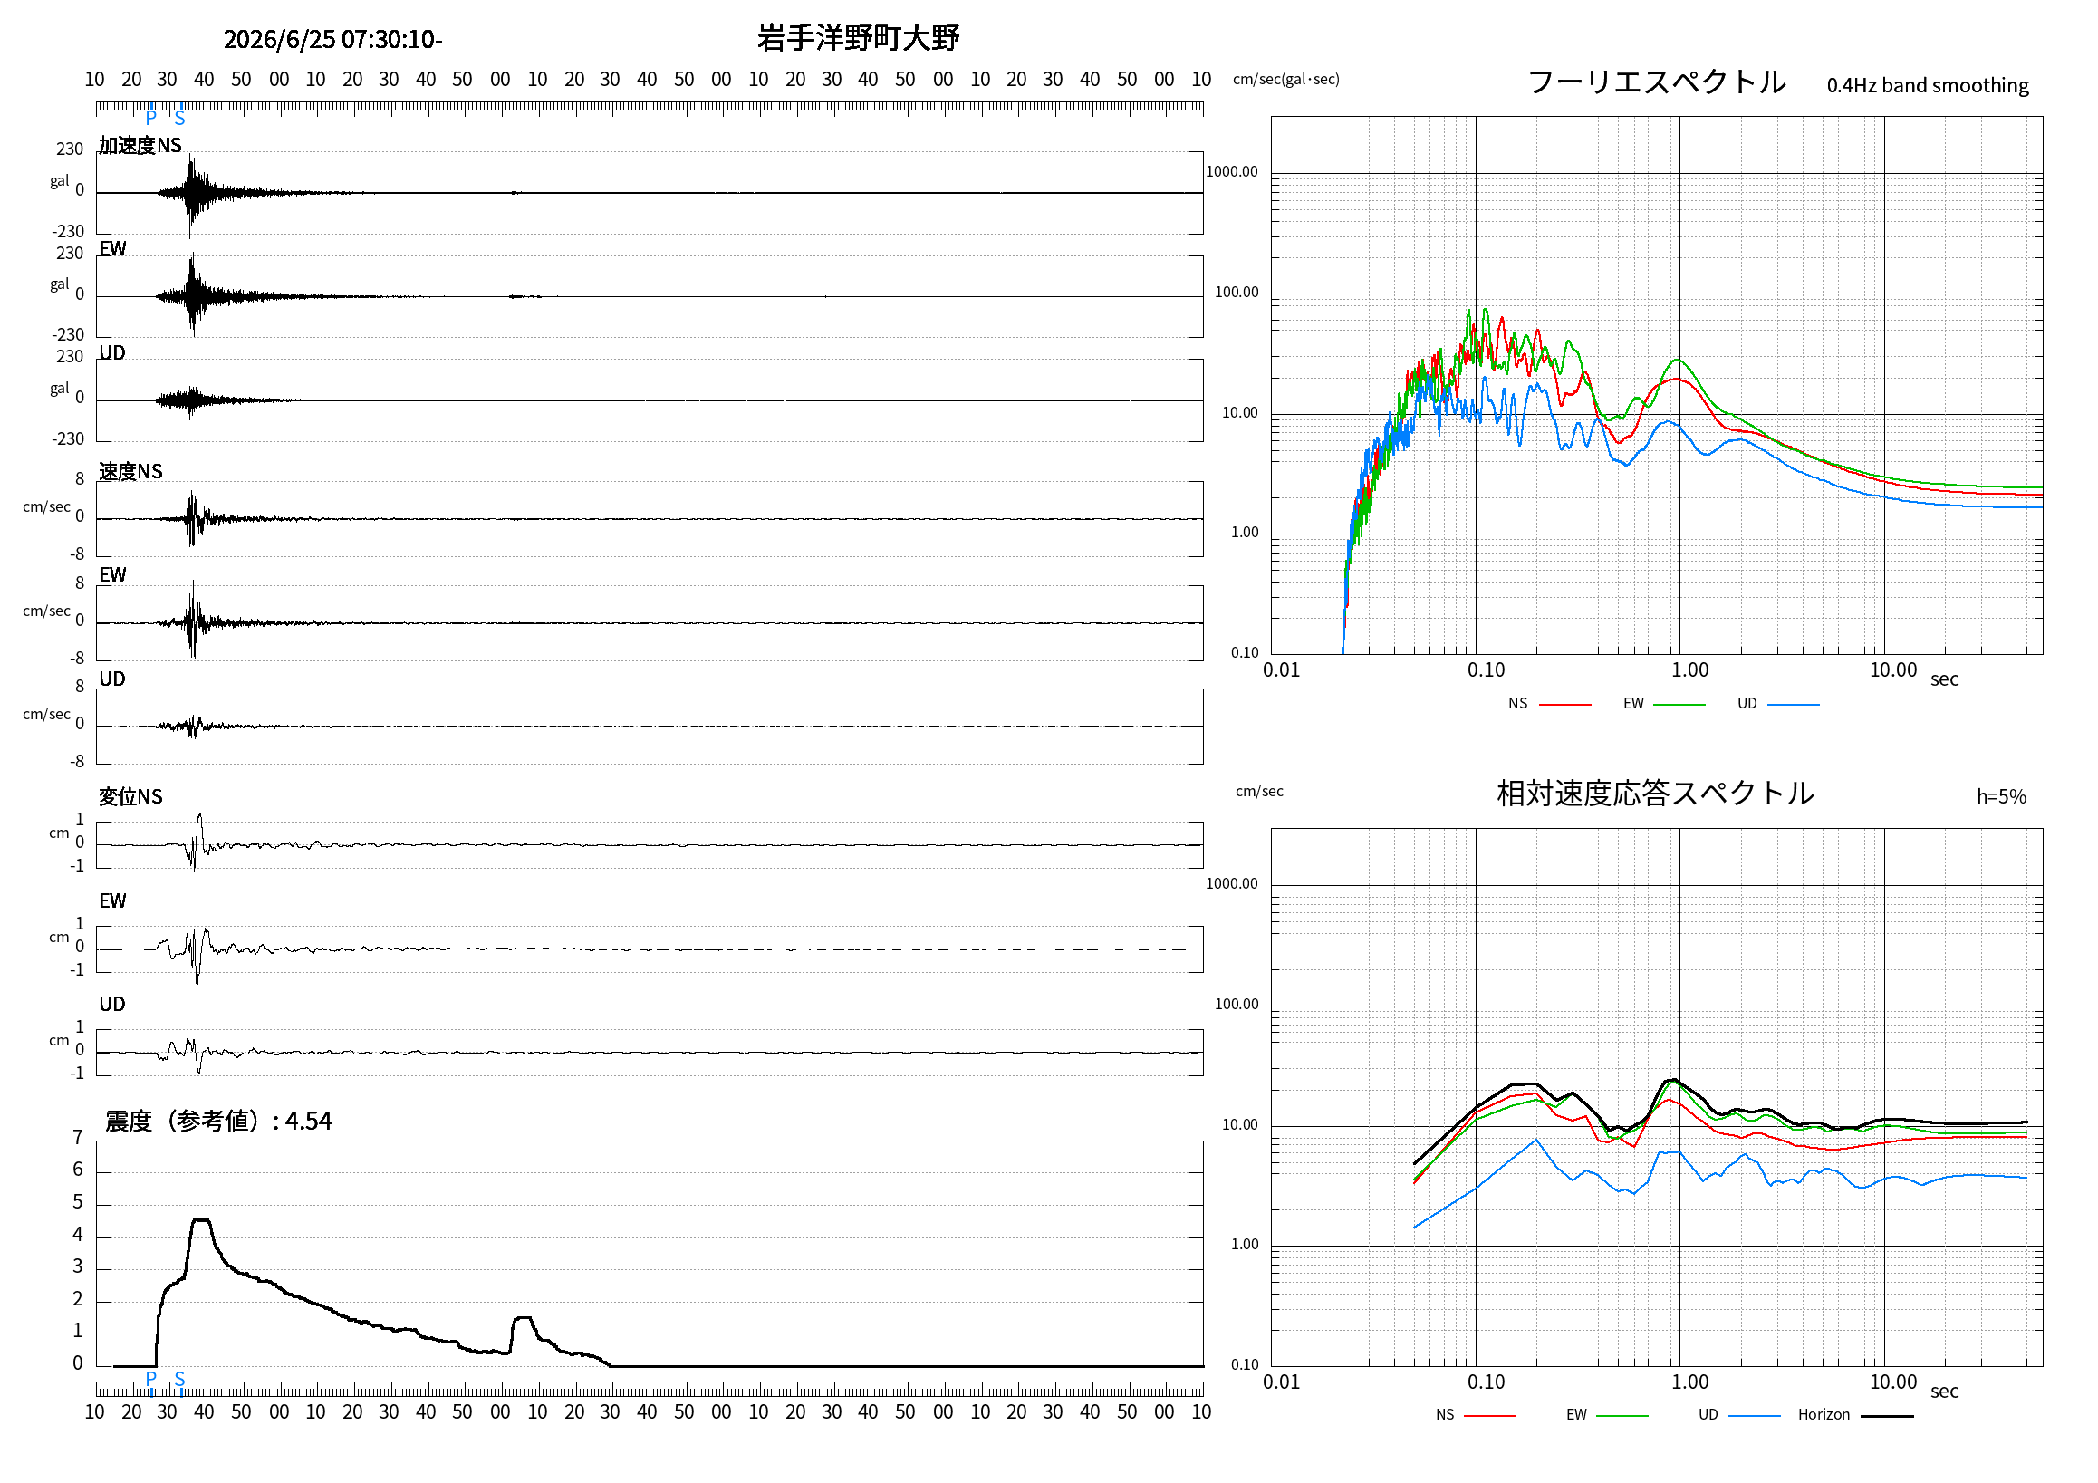The height and width of the screenshot is (1483, 2098).
Task: Select red NS legend line in Fourier spectrum
Action: coord(1565,705)
